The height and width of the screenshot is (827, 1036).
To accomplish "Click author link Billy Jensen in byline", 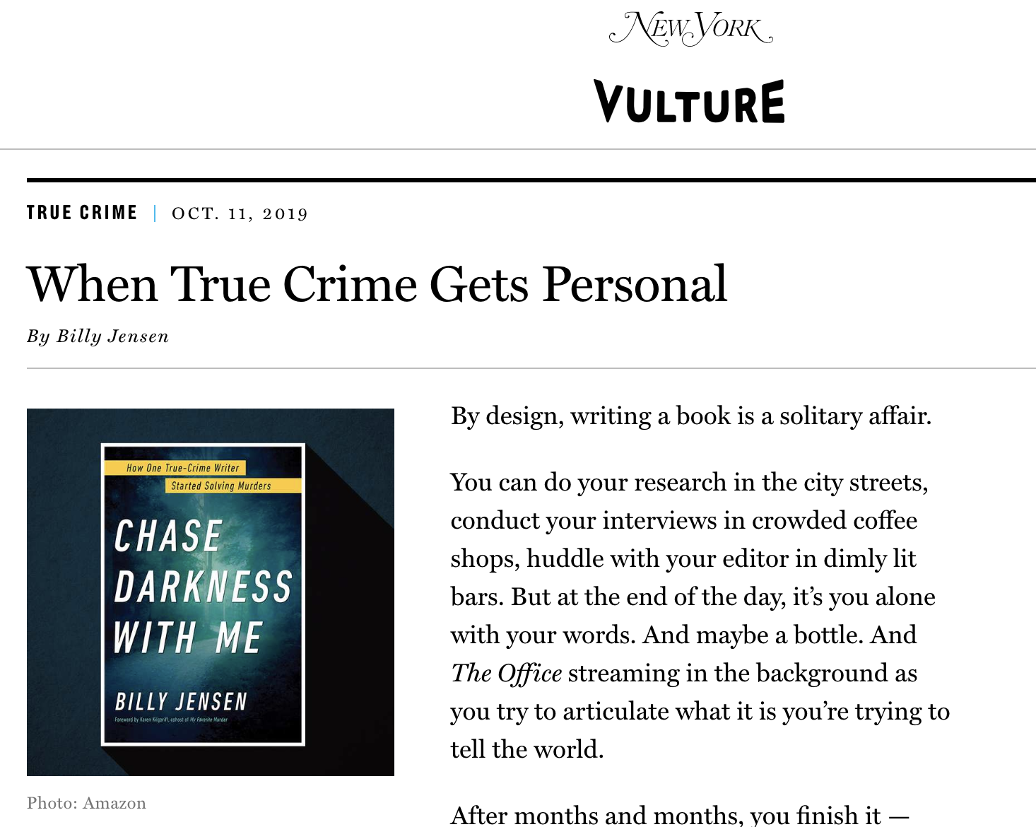I will 112,336.
